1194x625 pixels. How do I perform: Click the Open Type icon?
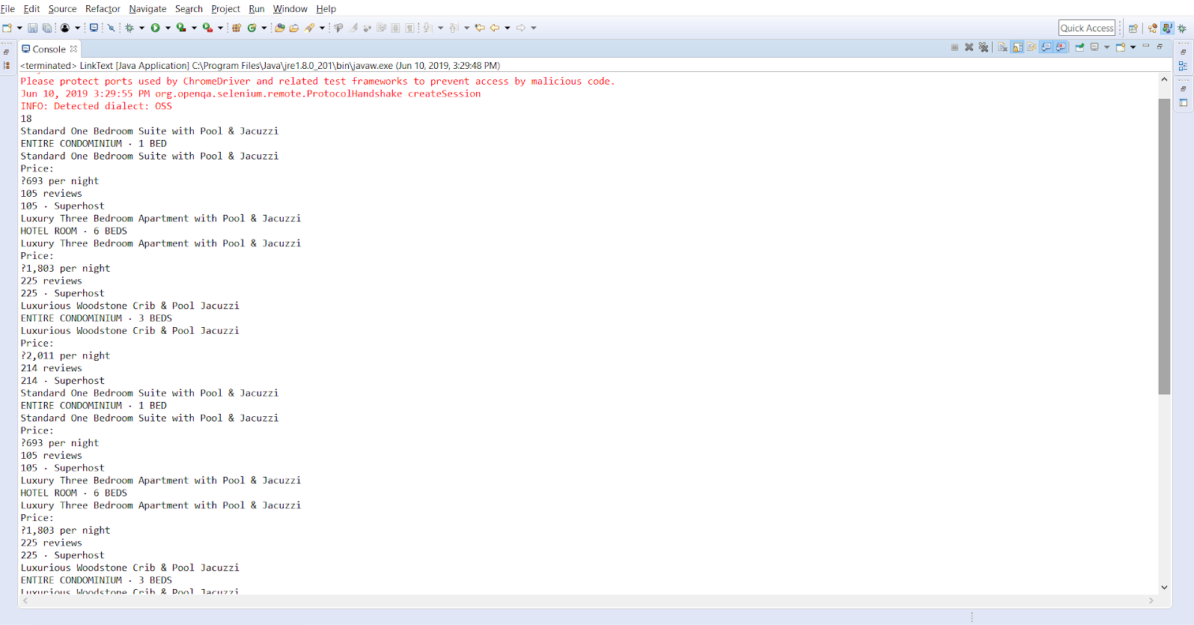coord(279,28)
